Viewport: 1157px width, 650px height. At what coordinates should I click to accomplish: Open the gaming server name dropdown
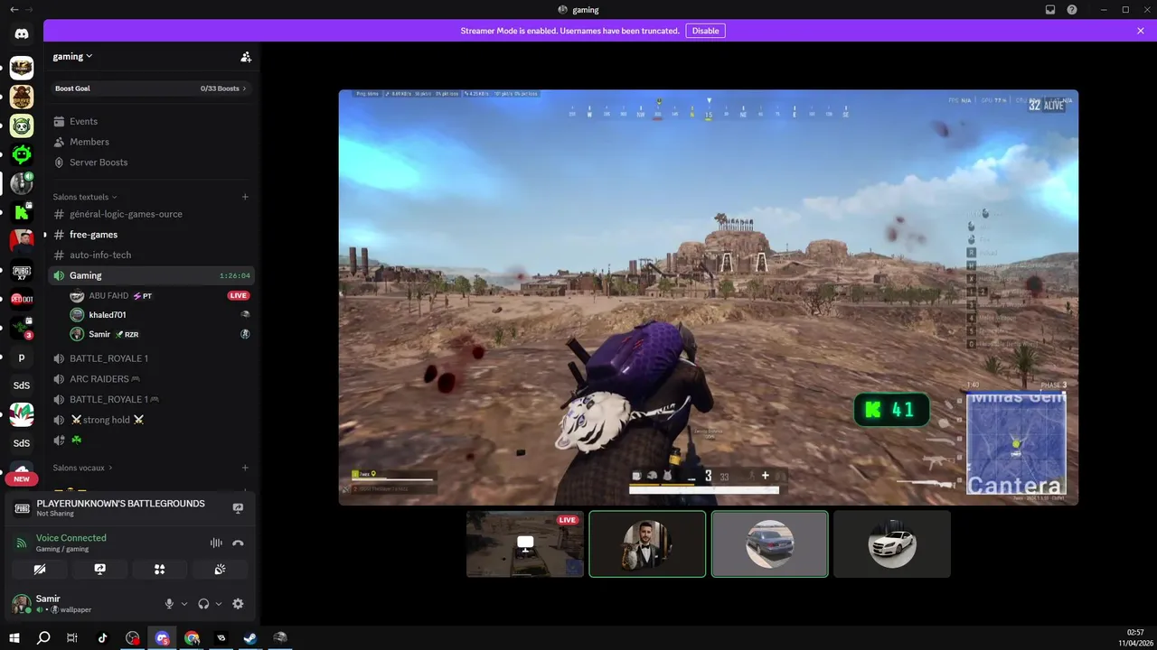(72, 56)
